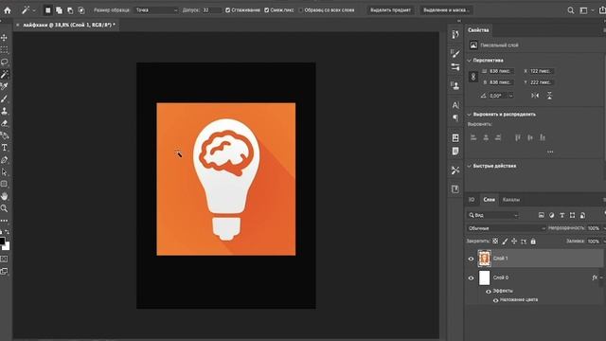
Task: Switch to the 3D tab
Action: 472,200
